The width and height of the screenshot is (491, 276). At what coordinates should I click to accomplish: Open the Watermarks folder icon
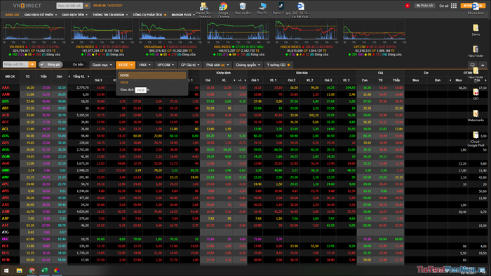tap(476, 116)
